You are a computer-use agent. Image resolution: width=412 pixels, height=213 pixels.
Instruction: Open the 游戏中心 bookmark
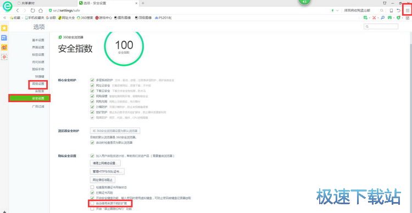coord(103,18)
